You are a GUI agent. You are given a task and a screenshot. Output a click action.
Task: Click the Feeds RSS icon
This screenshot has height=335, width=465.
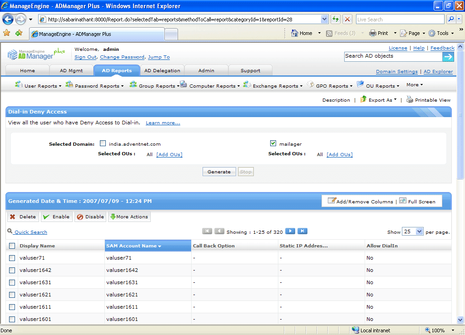(x=329, y=34)
